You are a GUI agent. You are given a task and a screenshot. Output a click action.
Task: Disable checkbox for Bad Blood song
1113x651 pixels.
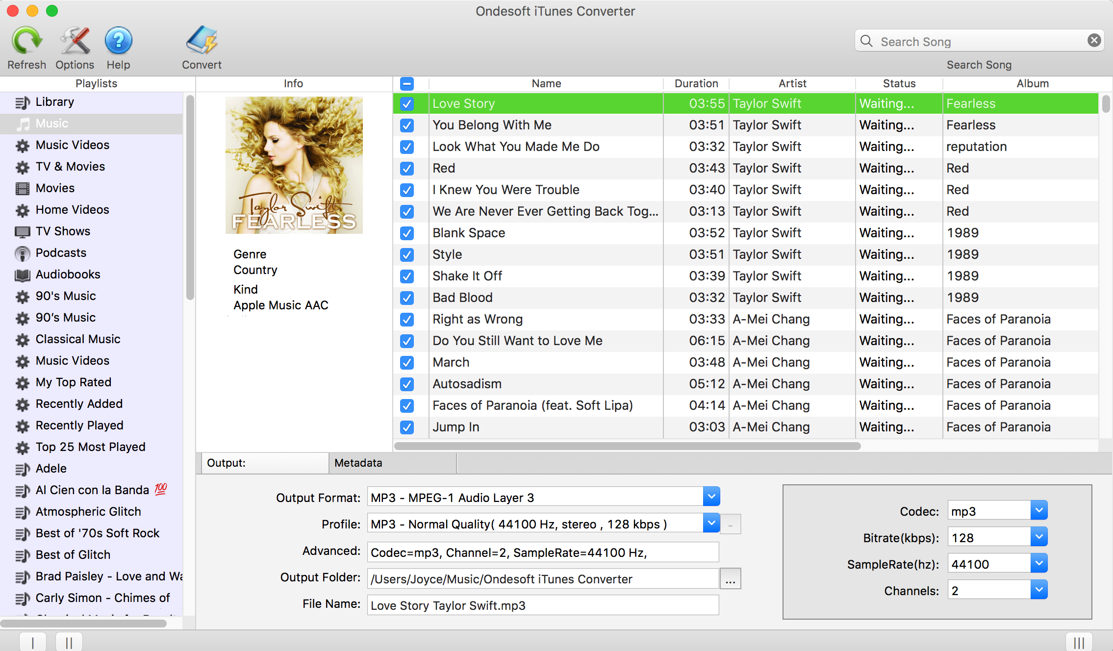click(406, 297)
